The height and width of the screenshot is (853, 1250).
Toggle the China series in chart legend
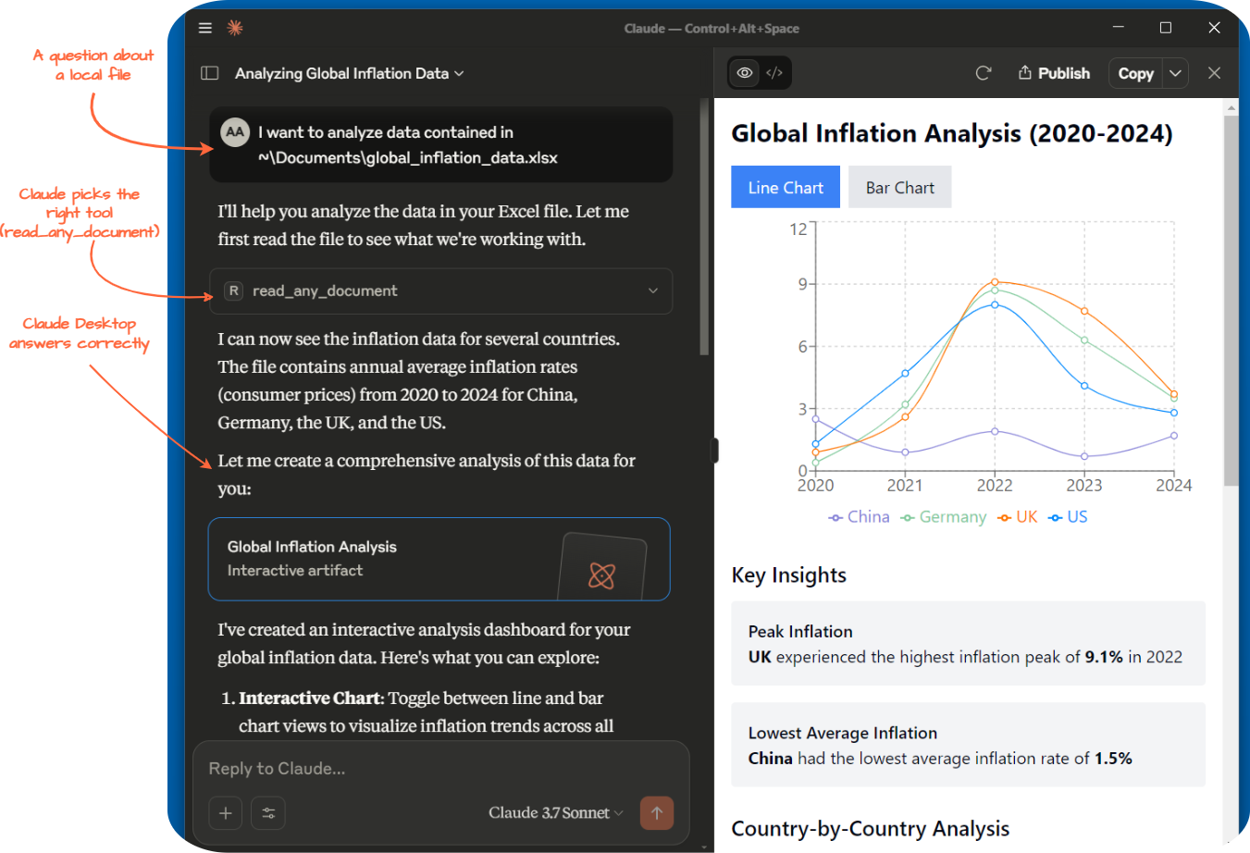pyautogui.click(x=860, y=517)
